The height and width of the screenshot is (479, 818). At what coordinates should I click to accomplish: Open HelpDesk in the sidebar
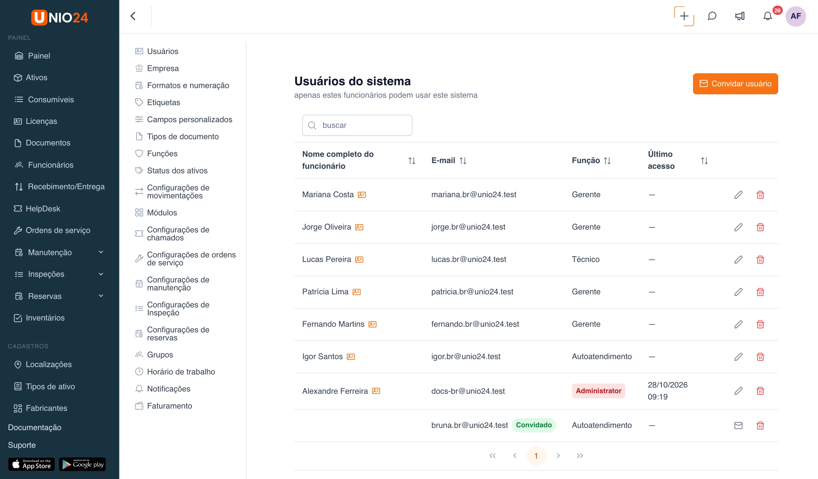43,209
